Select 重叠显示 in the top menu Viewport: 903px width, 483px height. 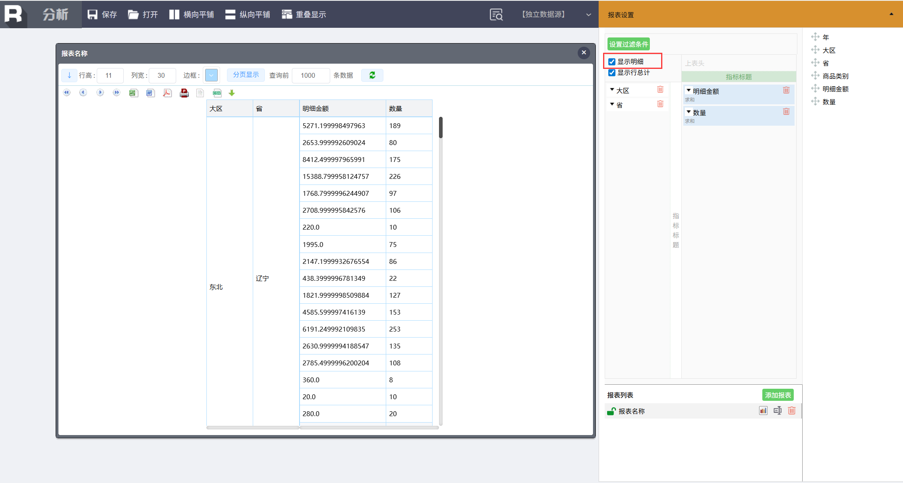point(304,15)
